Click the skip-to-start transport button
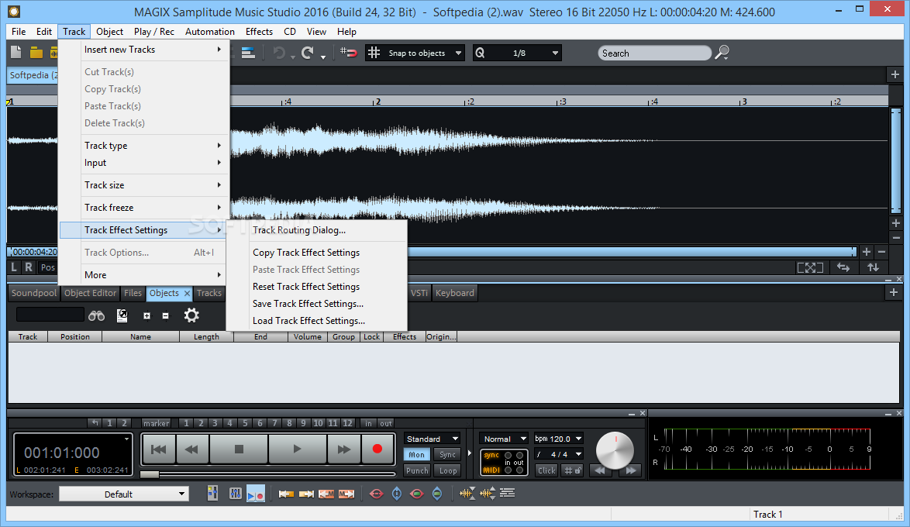Screen dimensions: 910x527 (158, 449)
